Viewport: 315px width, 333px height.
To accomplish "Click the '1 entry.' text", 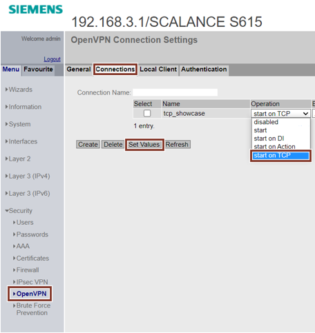I will pyautogui.click(x=144, y=126).
